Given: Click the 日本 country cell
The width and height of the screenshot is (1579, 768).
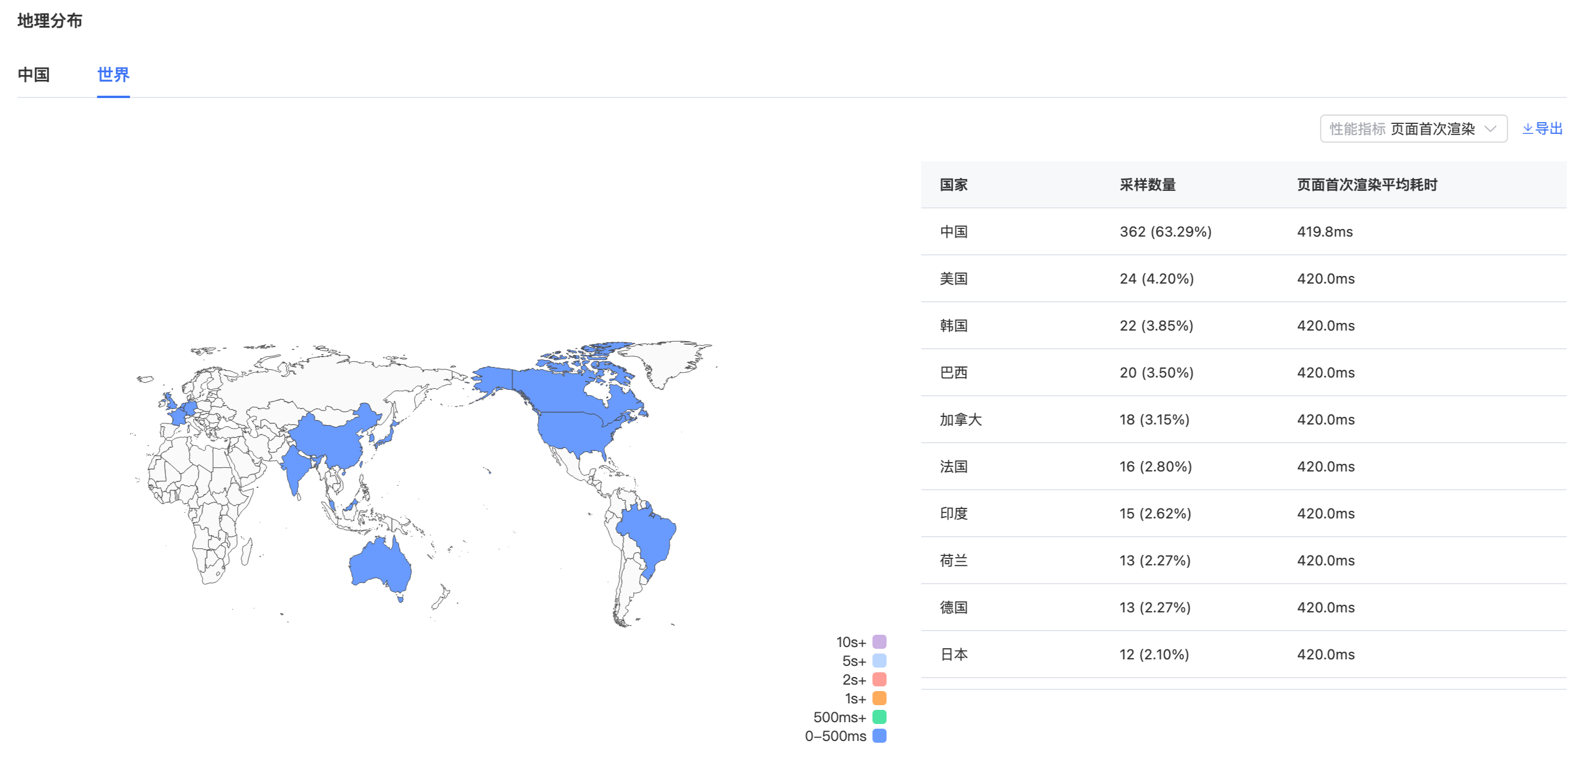Looking at the screenshot, I should [954, 654].
